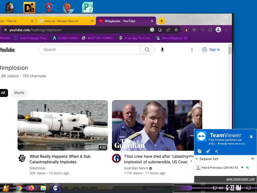Open Firefox from the taskbar
Image resolution: width=257 pixels, height=193 pixels.
coord(31,188)
